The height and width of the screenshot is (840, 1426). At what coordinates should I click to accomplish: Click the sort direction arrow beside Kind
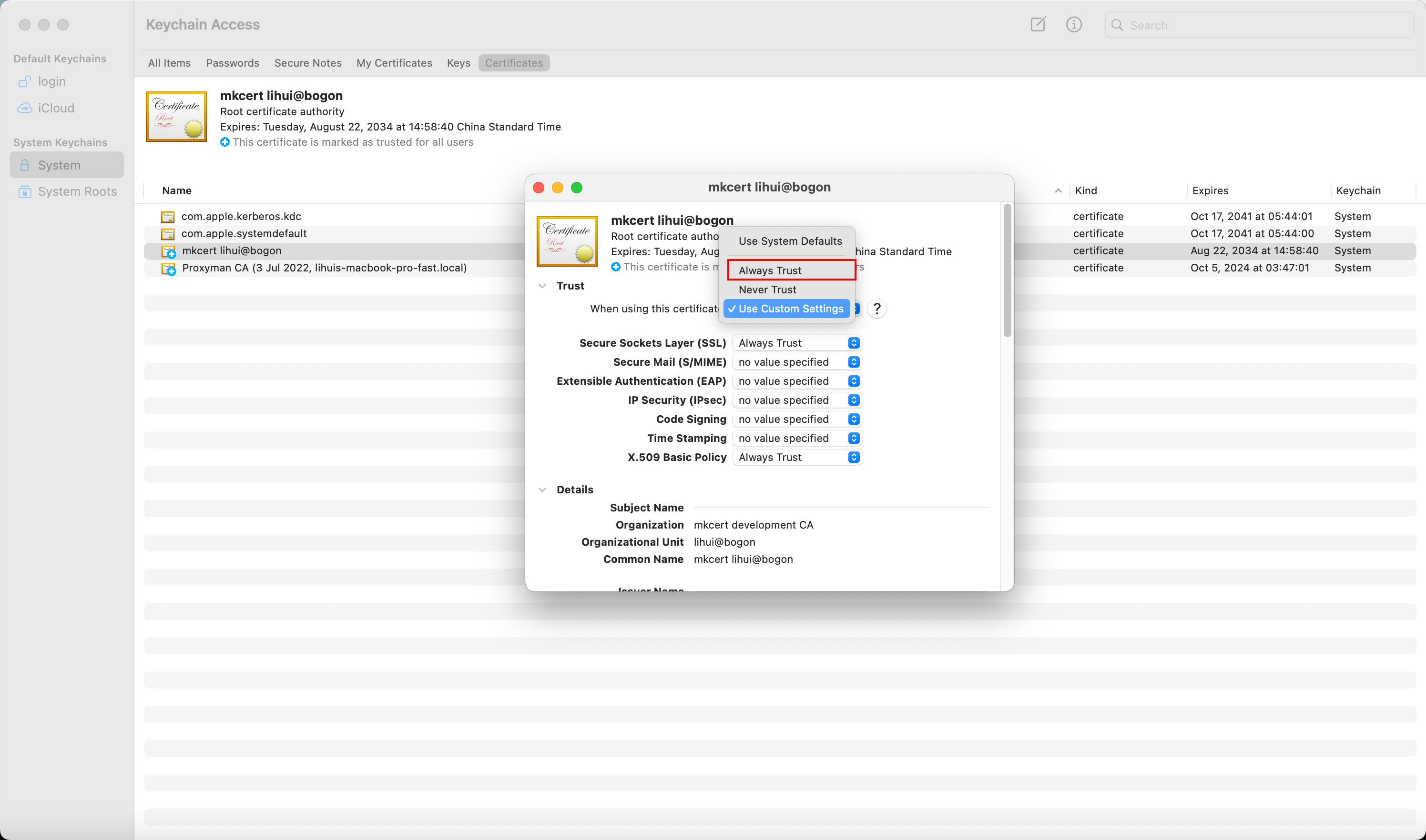click(1058, 191)
